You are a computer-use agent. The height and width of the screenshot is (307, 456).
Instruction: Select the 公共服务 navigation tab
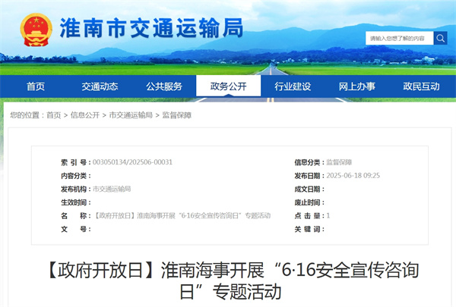click(164, 86)
